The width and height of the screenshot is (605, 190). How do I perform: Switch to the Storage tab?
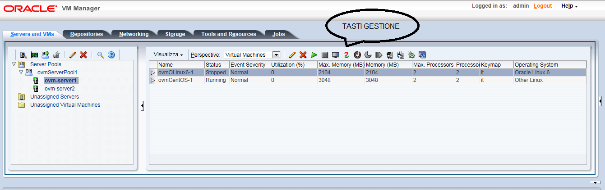click(x=175, y=34)
